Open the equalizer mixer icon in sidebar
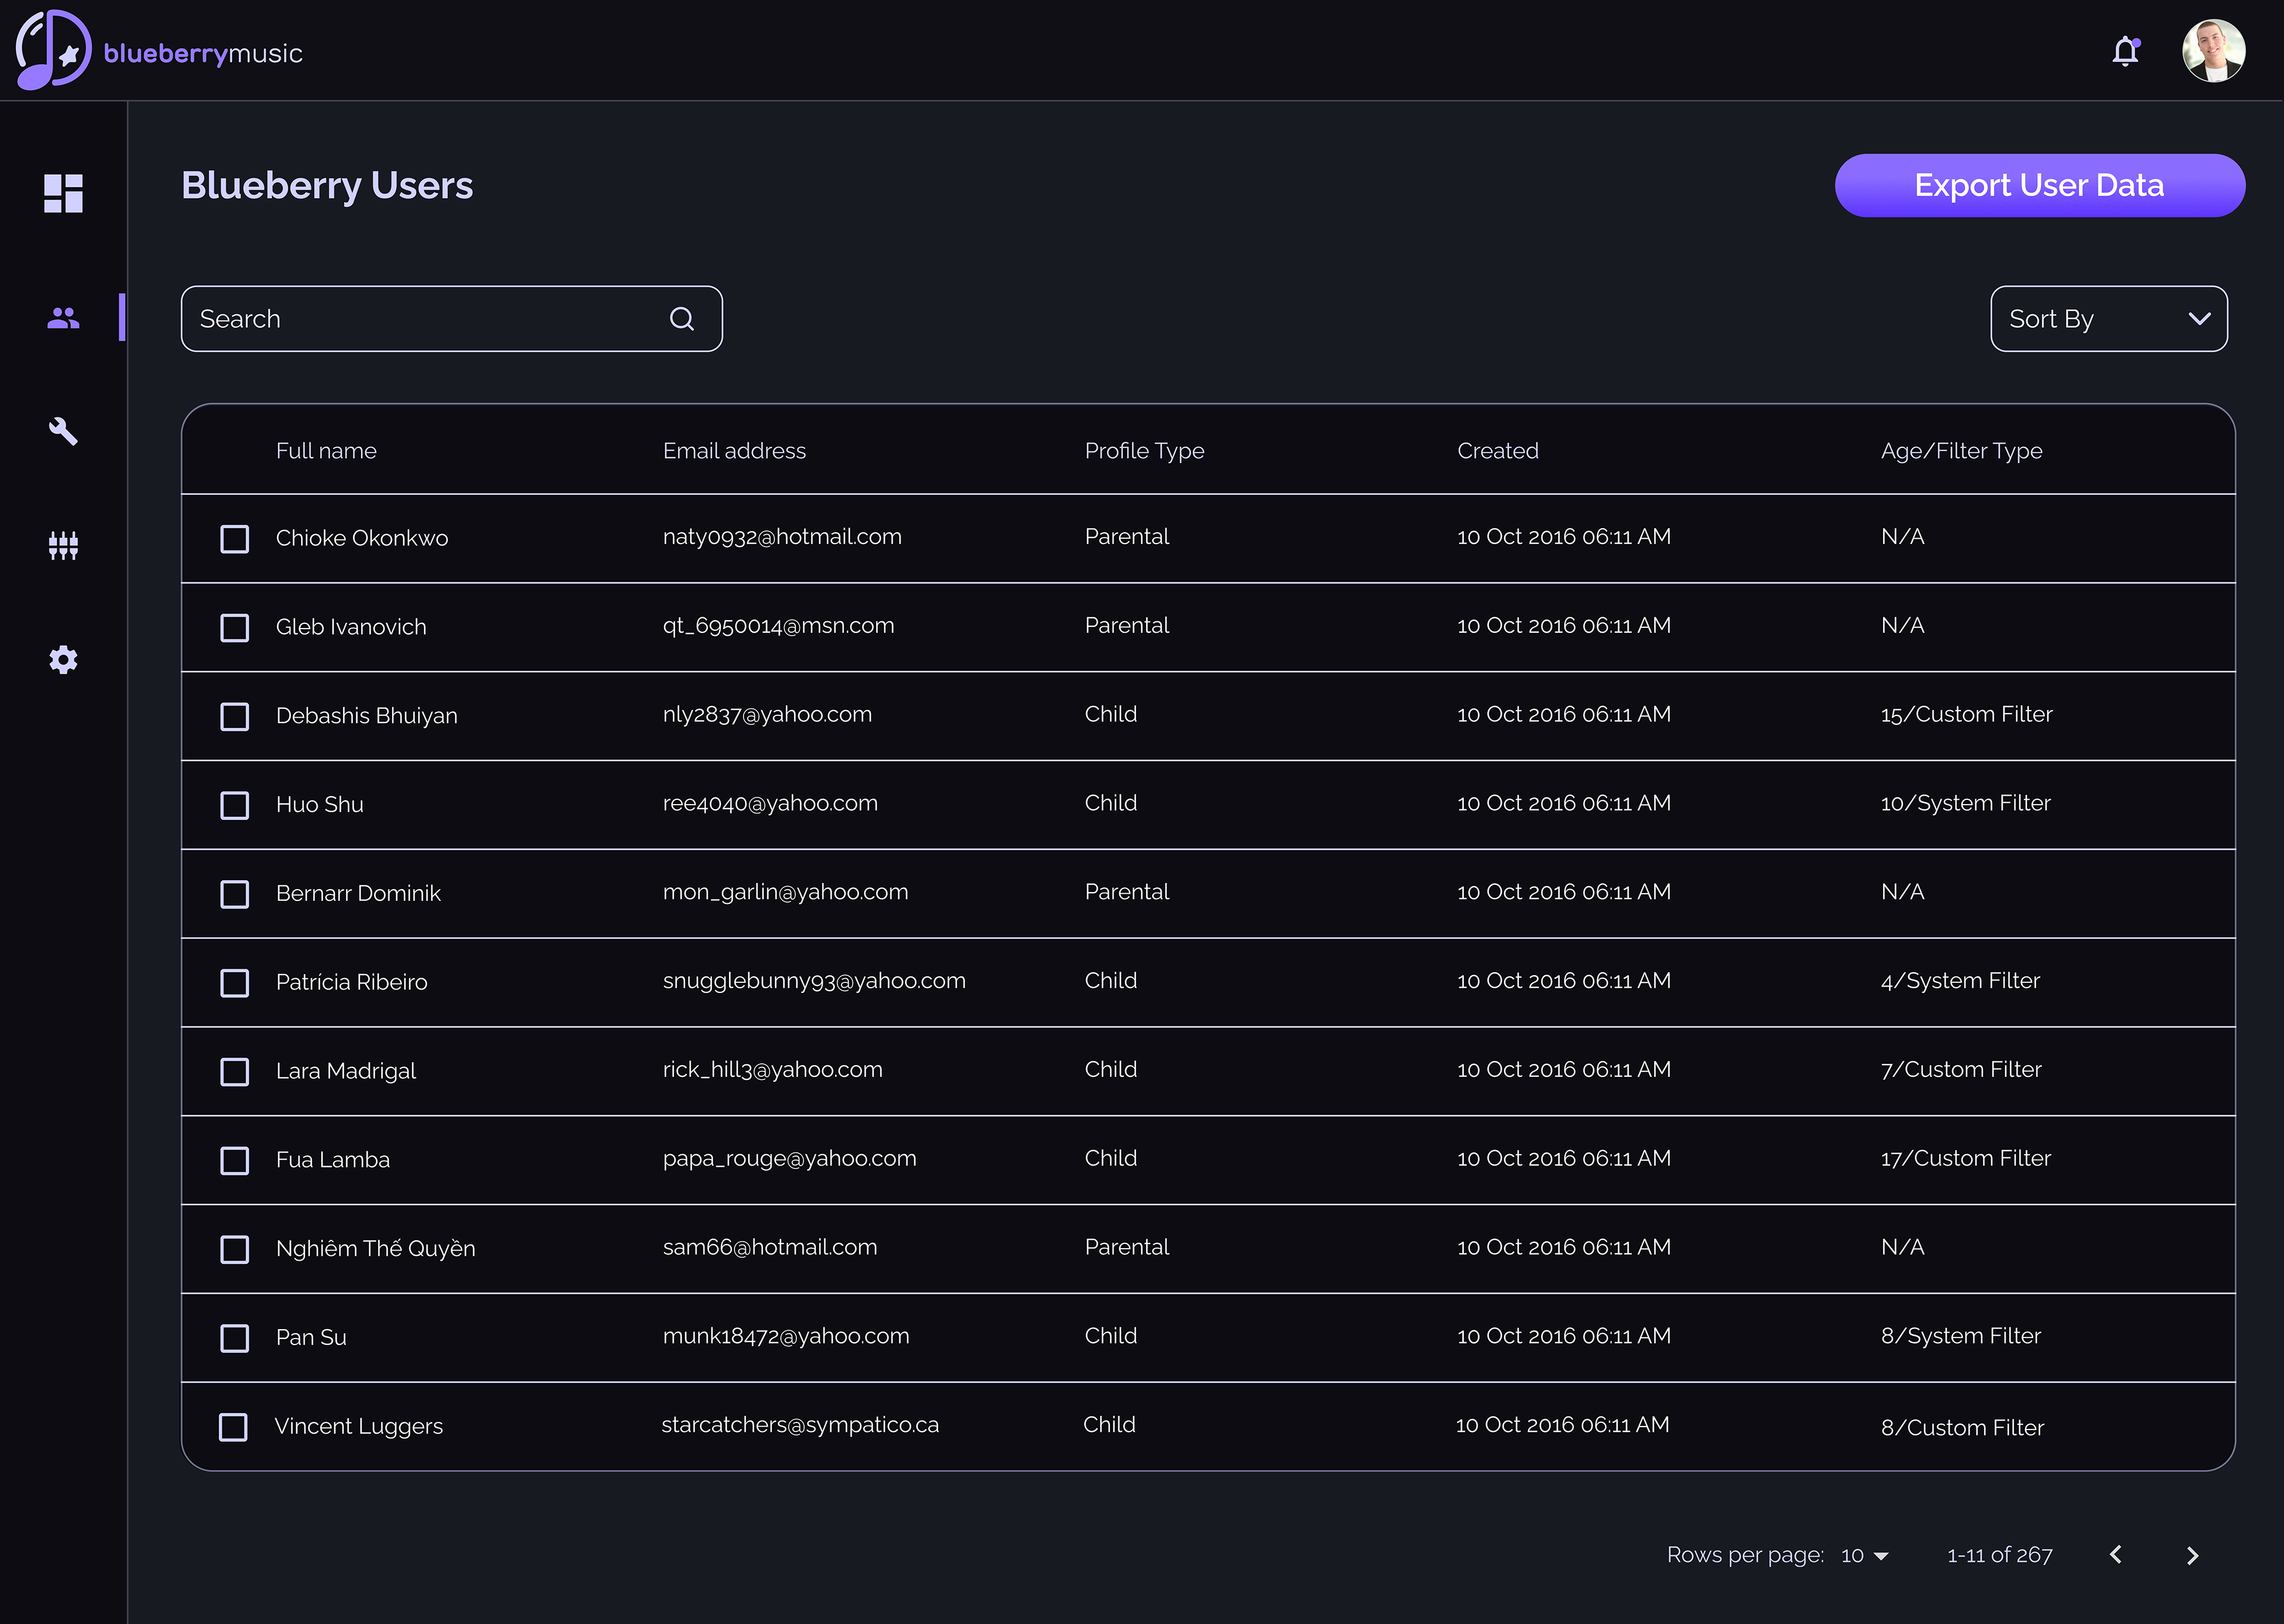 [x=63, y=545]
